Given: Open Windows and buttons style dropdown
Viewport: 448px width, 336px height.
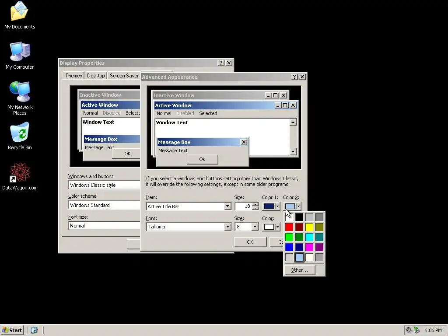Looking at the screenshot, I should (x=105, y=185).
